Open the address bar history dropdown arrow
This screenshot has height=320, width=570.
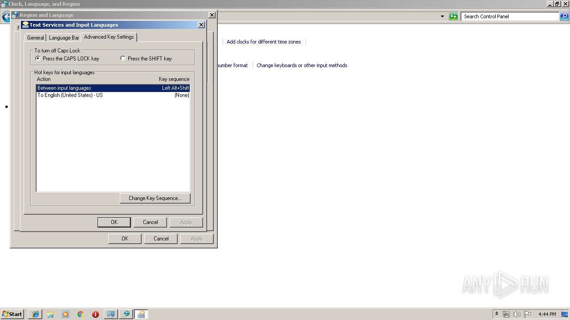(442, 16)
